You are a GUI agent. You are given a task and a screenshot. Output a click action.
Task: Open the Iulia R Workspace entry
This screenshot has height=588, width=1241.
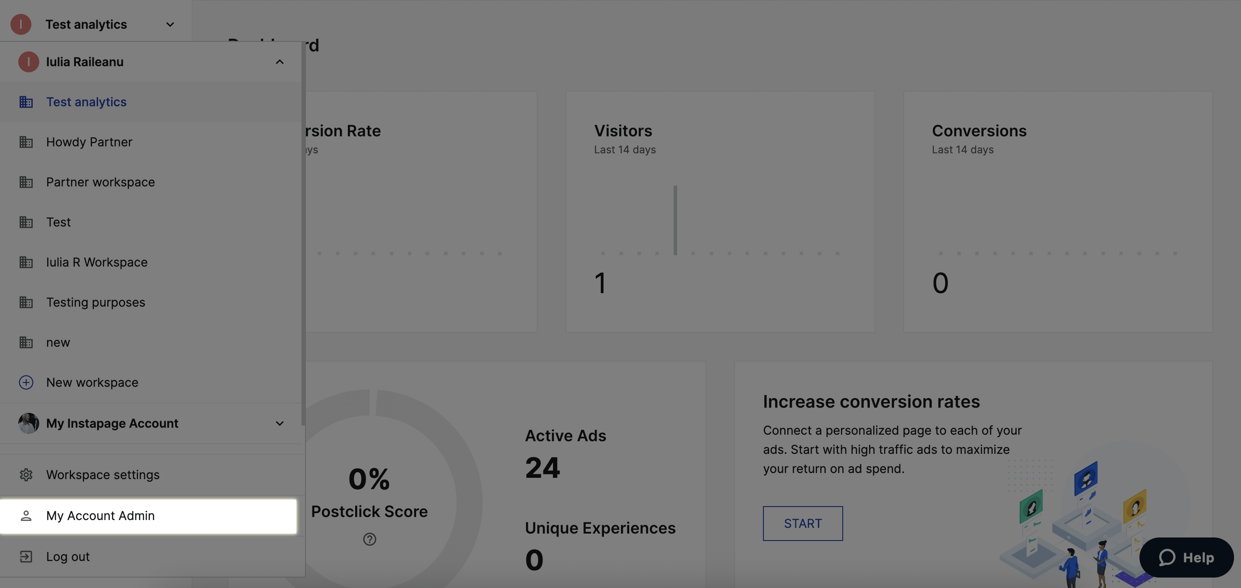point(151,262)
